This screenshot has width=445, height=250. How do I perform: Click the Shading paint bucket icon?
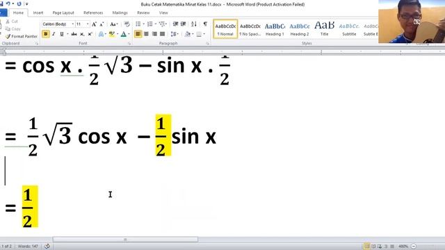187,34
